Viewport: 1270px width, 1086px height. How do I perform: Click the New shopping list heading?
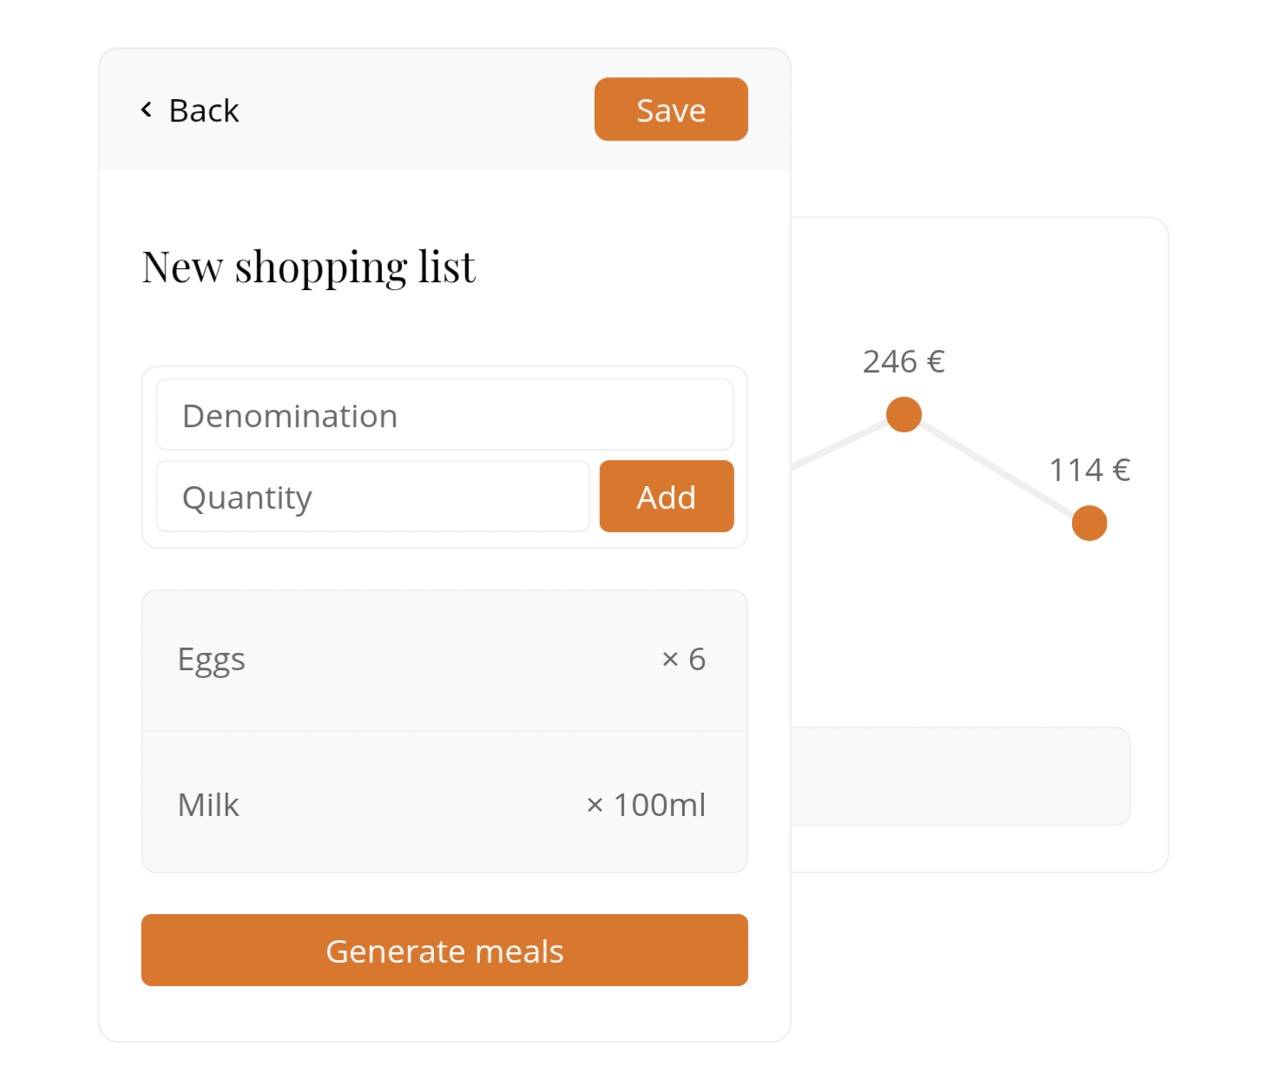tap(309, 267)
